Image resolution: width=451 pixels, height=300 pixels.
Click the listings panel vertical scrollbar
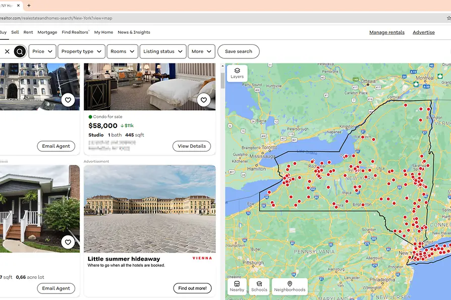221,81
